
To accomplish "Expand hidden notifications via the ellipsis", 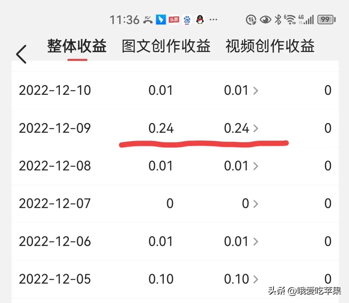I will (x=213, y=20).
